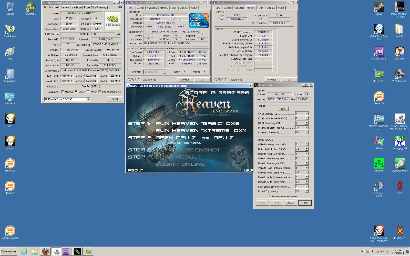Open CAS# Latency (CL) dropdown in MemSet
This screenshot has width=410, height=256.
pyautogui.click(x=306, y=114)
